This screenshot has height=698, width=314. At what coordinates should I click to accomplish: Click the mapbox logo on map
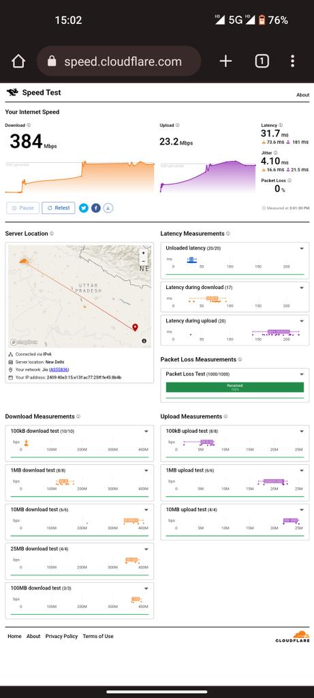tap(24, 342)
